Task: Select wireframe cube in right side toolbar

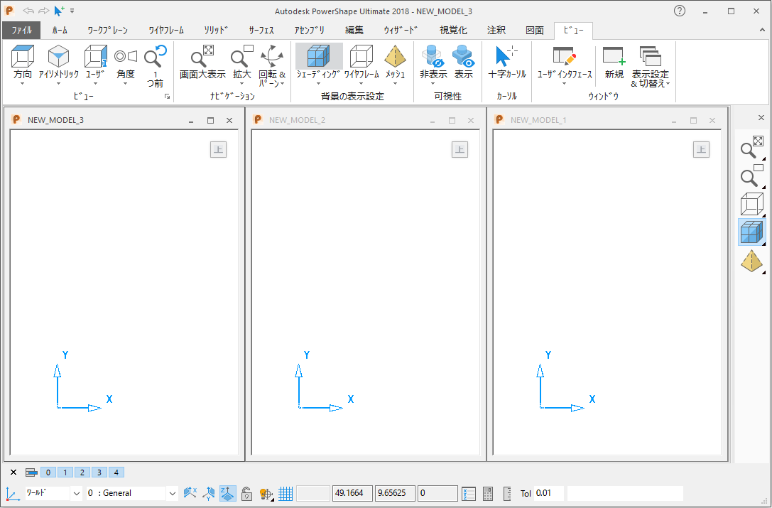Action: (751, 204)
